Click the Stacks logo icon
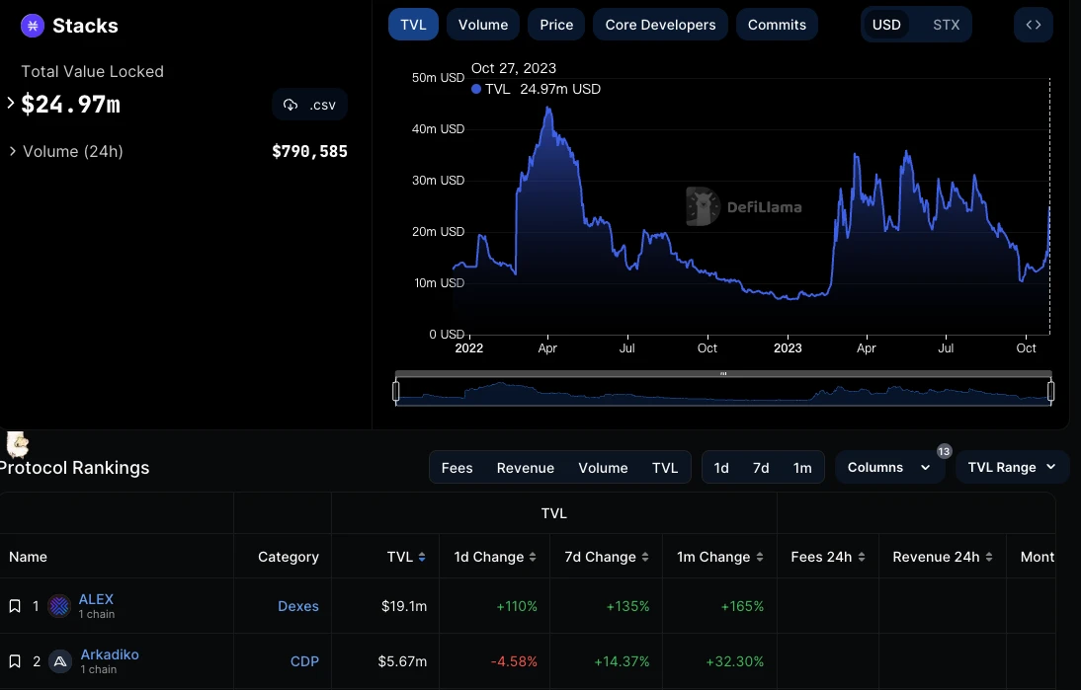This screenshot has height=690, width=1081. (x=32, y=25)
